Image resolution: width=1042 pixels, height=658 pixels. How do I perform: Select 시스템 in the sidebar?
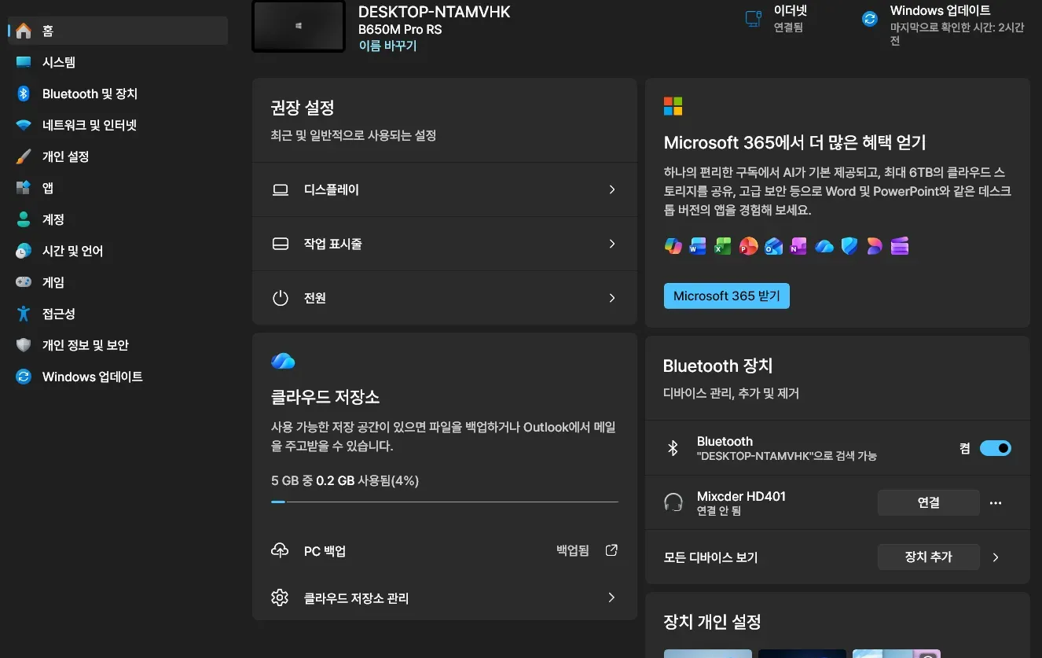pyautogui.click(x=59, y=62)
